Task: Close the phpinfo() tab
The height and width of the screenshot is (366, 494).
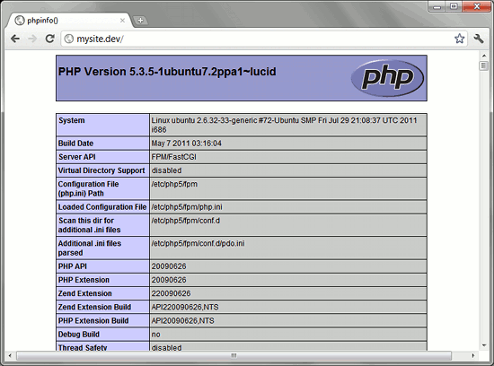Action: point(122,21)
